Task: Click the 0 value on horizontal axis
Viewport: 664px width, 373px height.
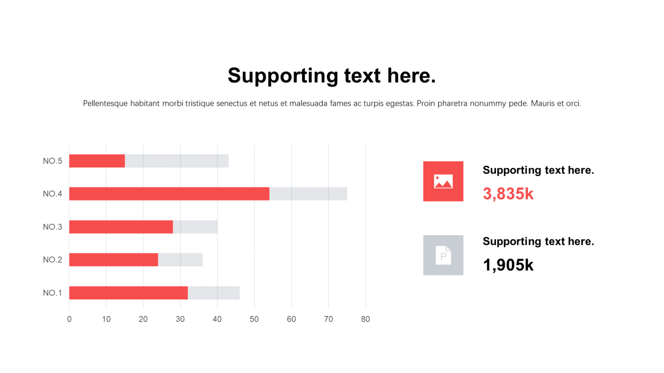Action: pos(70,319)
